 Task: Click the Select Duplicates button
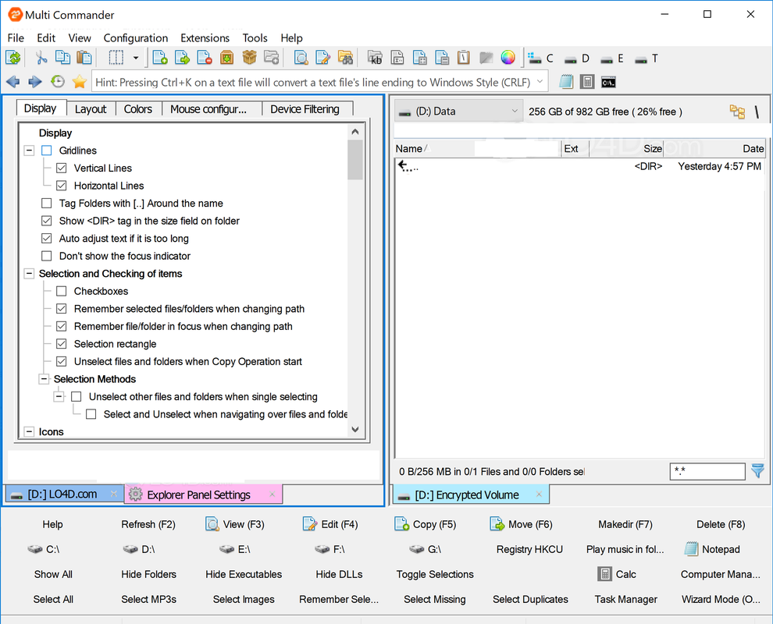[530, 599]
